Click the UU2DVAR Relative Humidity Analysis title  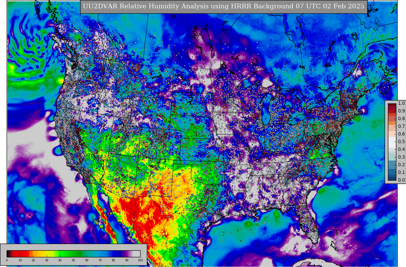(x=223, y=6)
